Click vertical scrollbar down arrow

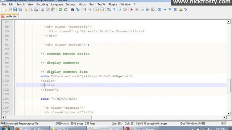click(228, 113)
